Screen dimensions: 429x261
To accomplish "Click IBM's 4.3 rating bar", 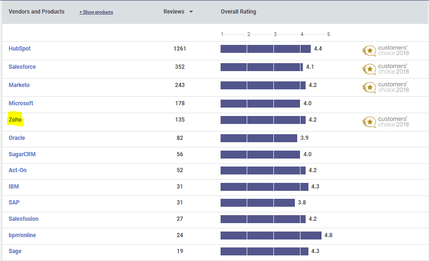I will pyautogui.click(x=265, y=187).
